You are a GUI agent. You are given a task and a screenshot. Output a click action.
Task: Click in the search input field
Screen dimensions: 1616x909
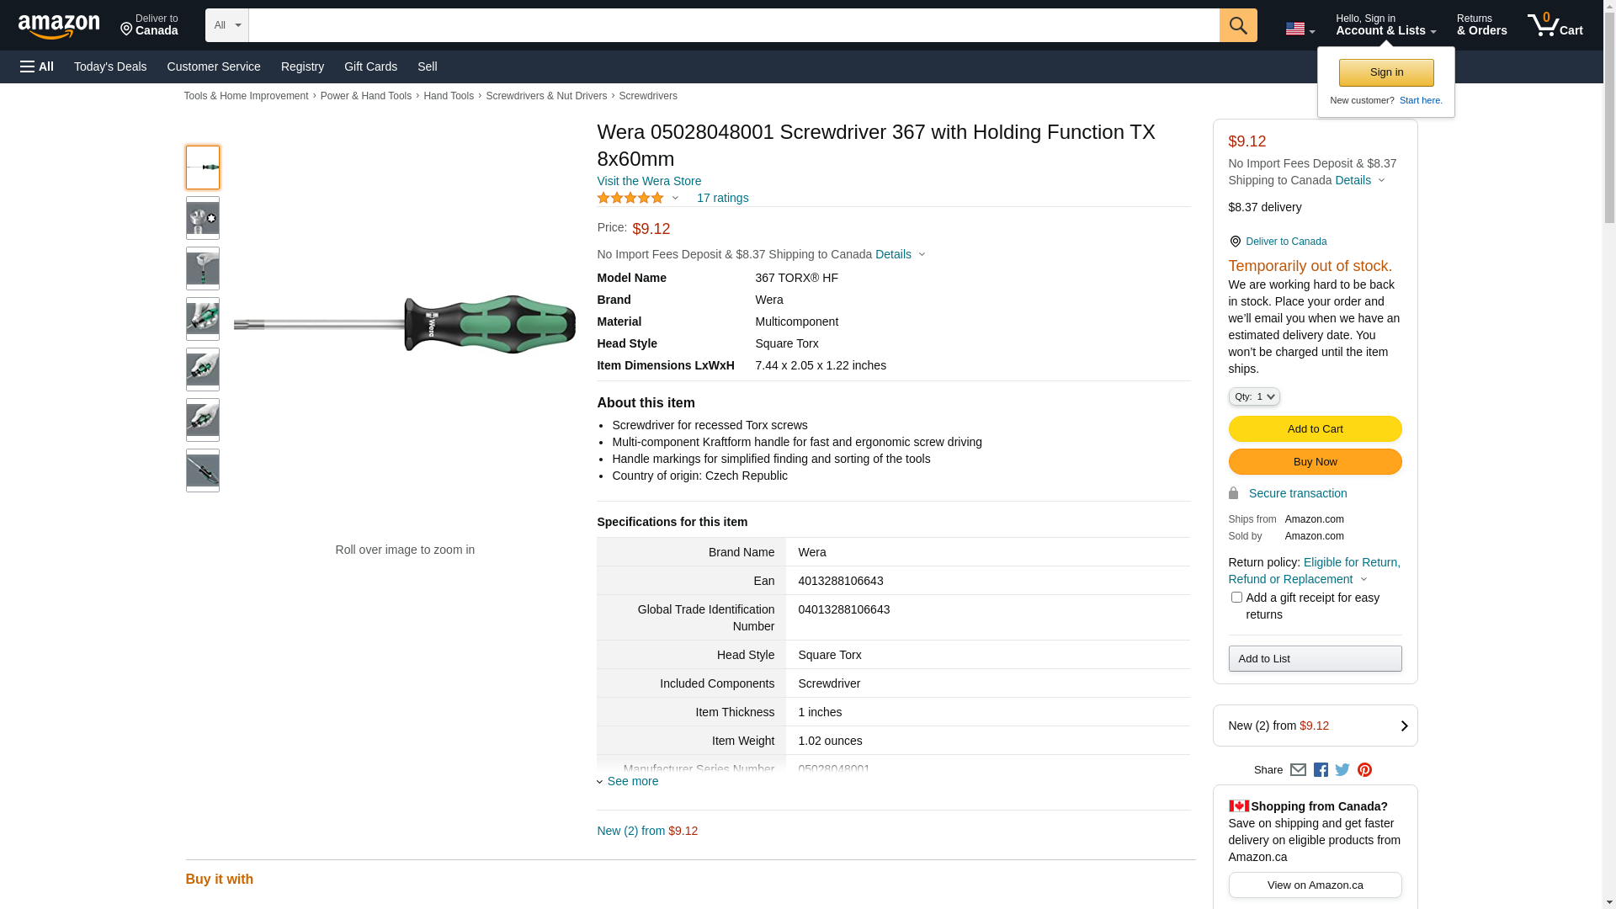732,25
